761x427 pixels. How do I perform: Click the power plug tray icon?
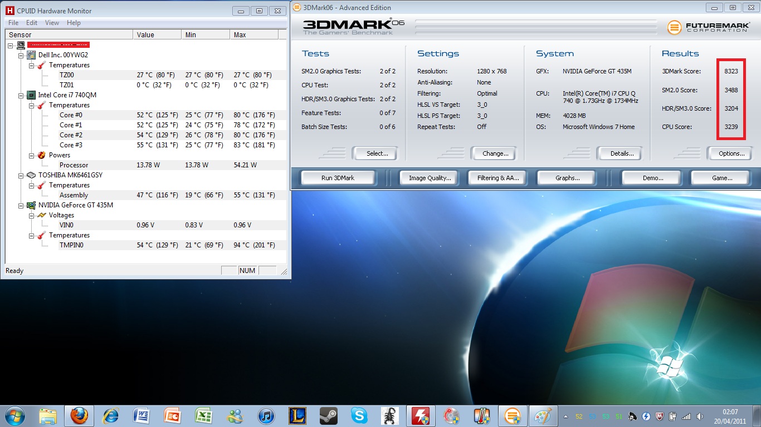pos(673,416)
